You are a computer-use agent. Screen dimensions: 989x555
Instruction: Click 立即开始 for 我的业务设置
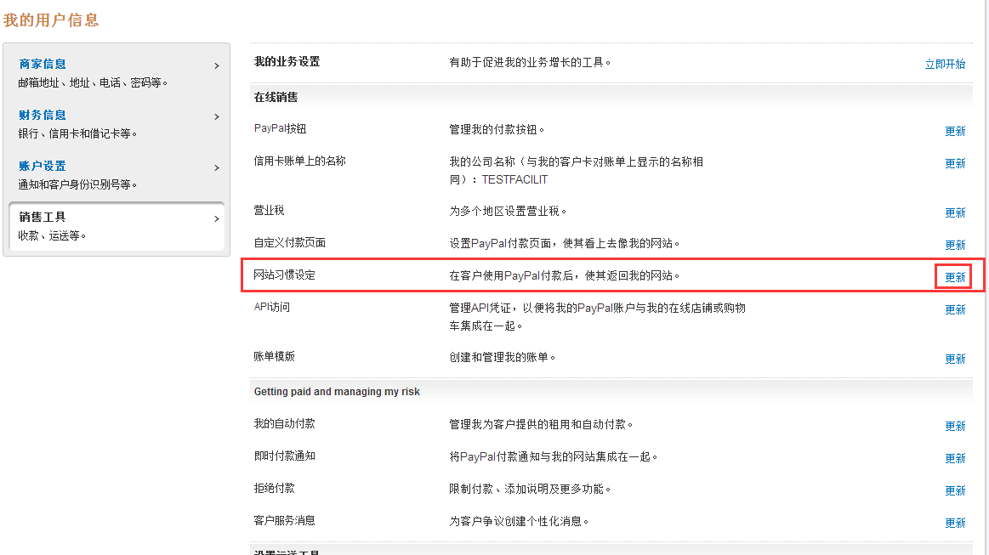945,64
